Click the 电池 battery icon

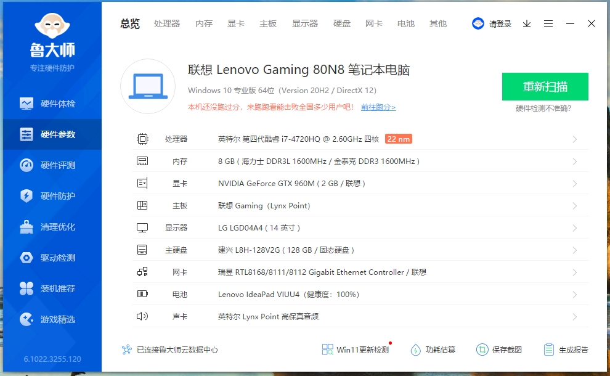pyautogui.click(x=142, y=294)
